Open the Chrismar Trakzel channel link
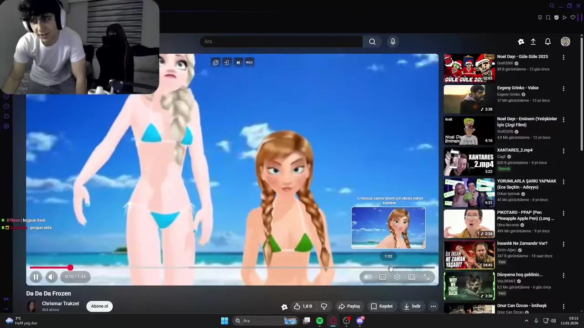Image resolution: width=584 pixels, height=328 pixels. click(60, 303)
